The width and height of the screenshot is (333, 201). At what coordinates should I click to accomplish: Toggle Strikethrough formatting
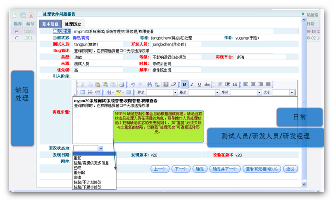pos(207,84)
